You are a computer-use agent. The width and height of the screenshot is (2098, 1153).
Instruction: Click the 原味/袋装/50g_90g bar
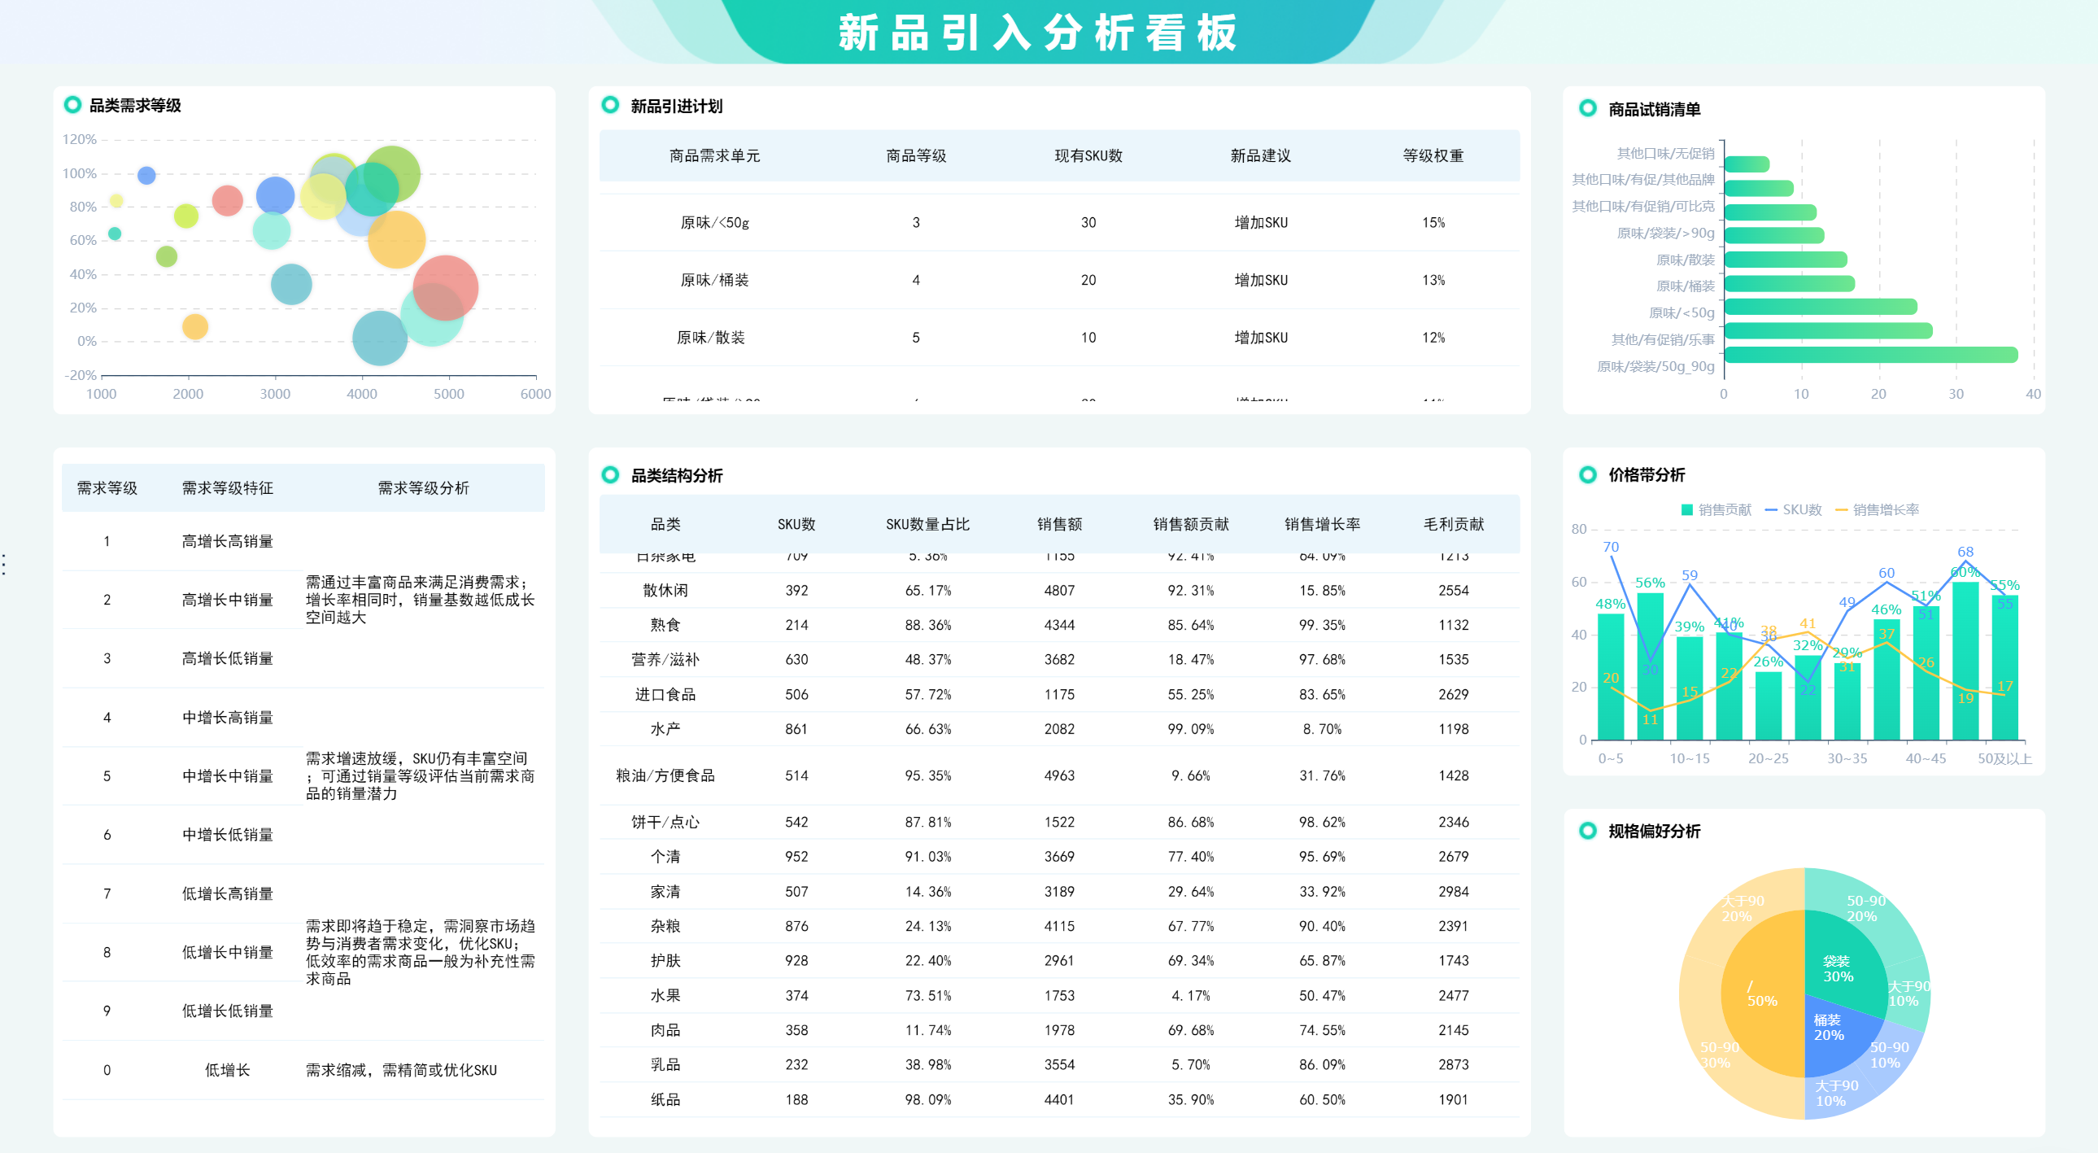[1870, 356]
